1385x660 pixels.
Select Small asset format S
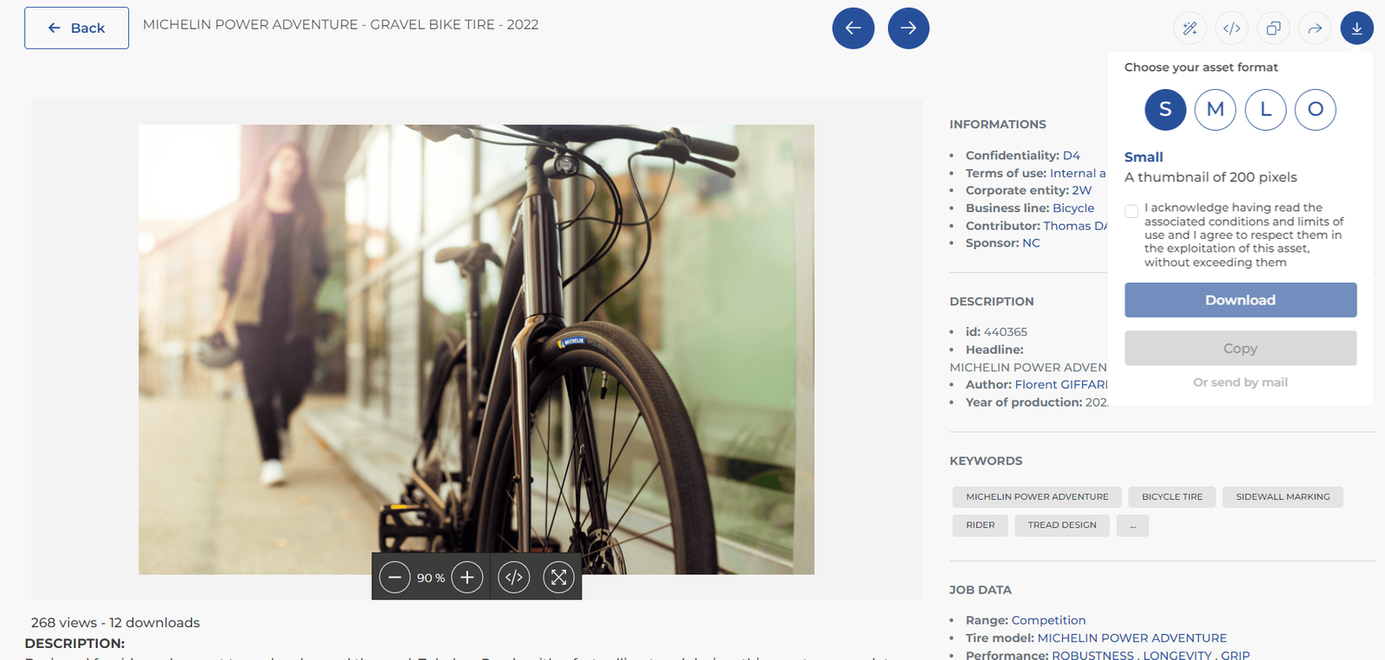point(1165,110)
